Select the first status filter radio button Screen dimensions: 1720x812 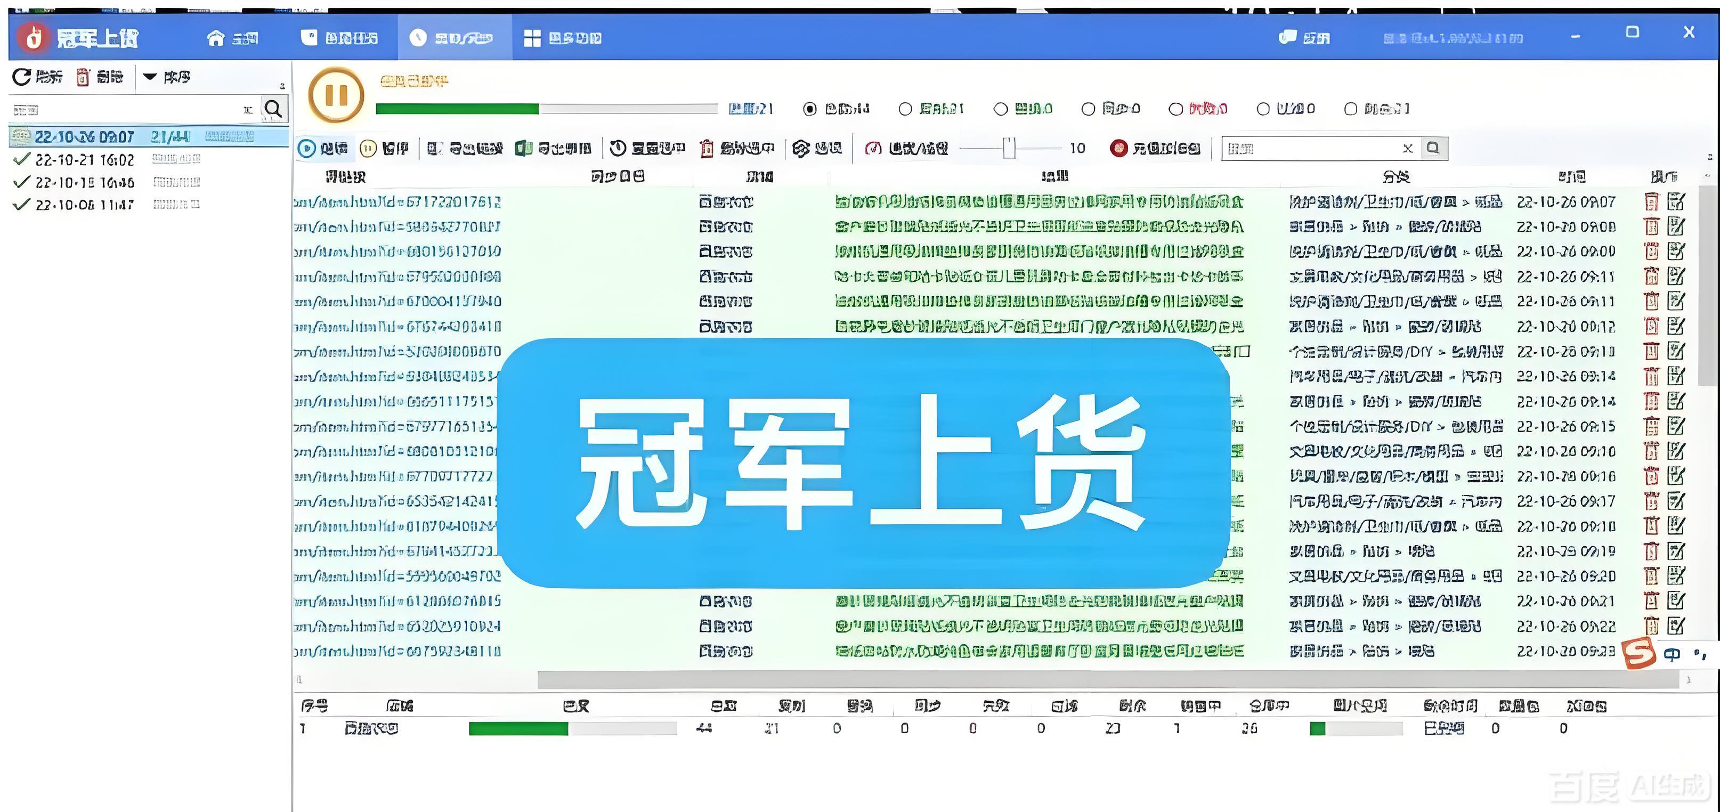tap(810, 108)
